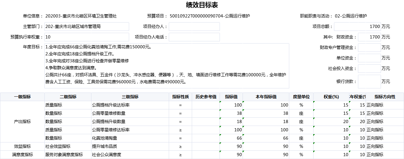Click 指标值 cell 38 for 公厕零星维修数量
Image resolution: width=404 pixels, height=159 pixels.
[231, 114]
